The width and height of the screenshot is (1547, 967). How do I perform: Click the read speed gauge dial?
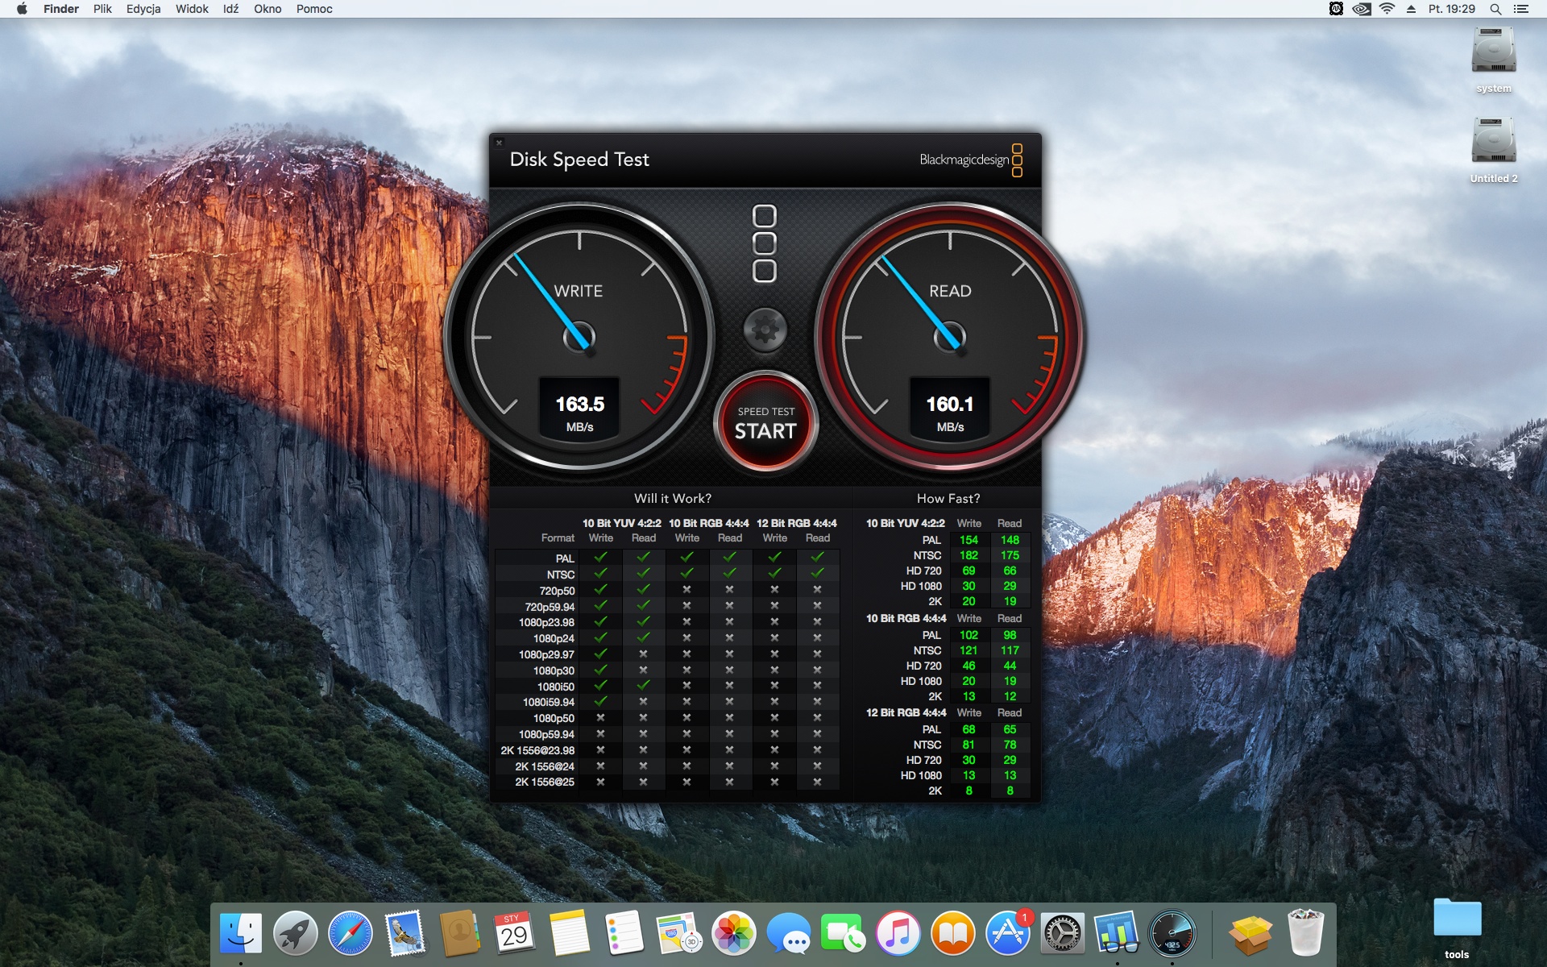click(x=949, y=336)
